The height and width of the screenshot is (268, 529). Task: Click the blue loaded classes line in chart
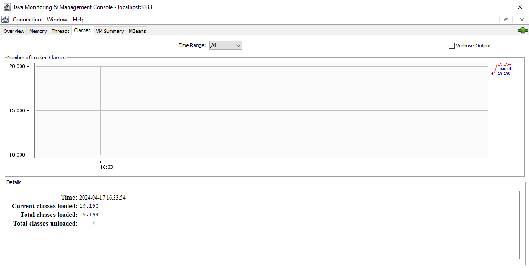click(x=262, y=74)
